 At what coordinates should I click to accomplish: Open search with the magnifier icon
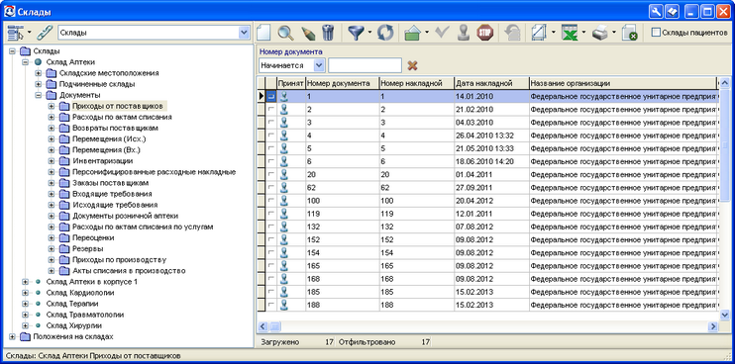tap(285, 33)
